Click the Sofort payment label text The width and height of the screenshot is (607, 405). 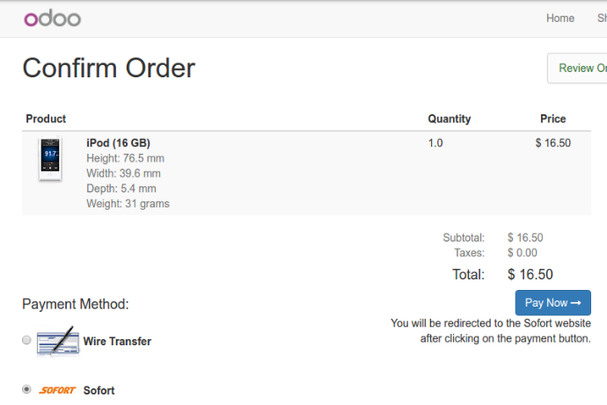[x=99, y=390]
